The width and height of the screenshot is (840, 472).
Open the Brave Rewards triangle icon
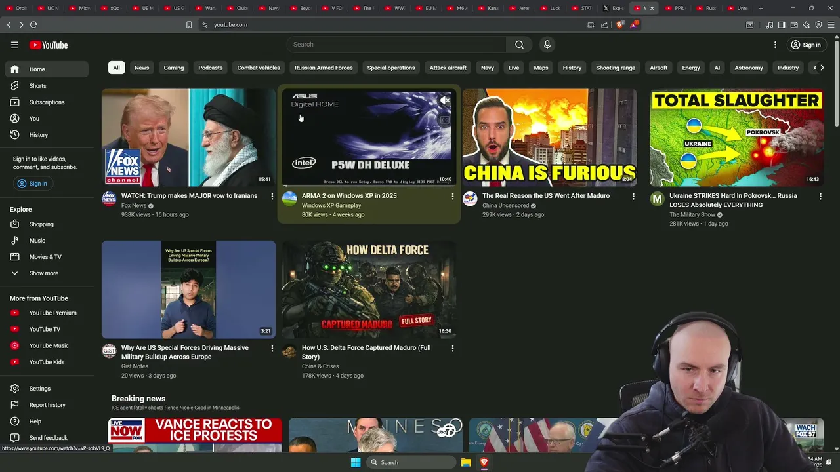634,24
